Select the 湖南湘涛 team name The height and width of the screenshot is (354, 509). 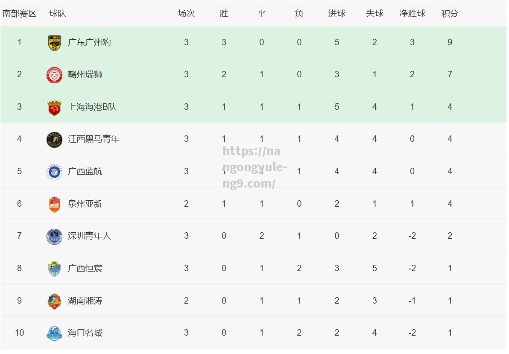point(85,301)
